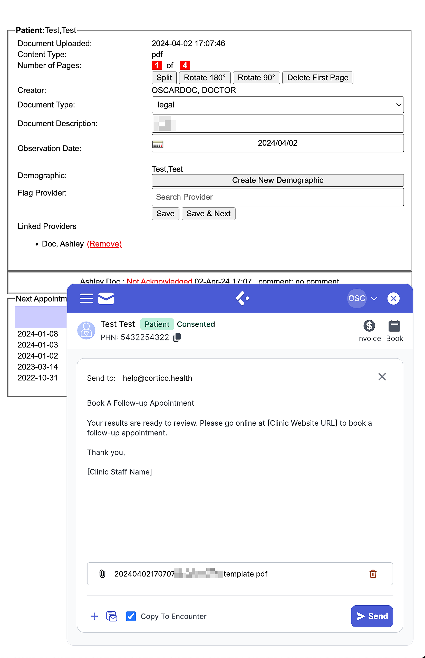Split the document
The width and height of the screenshot is (425, 658).
164,78
